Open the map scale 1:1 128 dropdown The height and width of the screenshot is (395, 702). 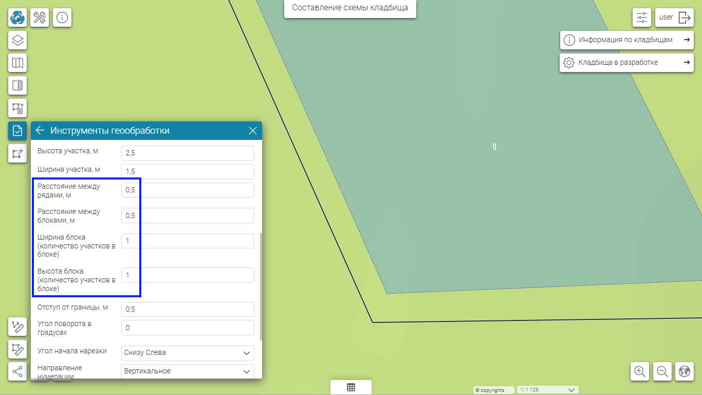click(x=548, y=390)
